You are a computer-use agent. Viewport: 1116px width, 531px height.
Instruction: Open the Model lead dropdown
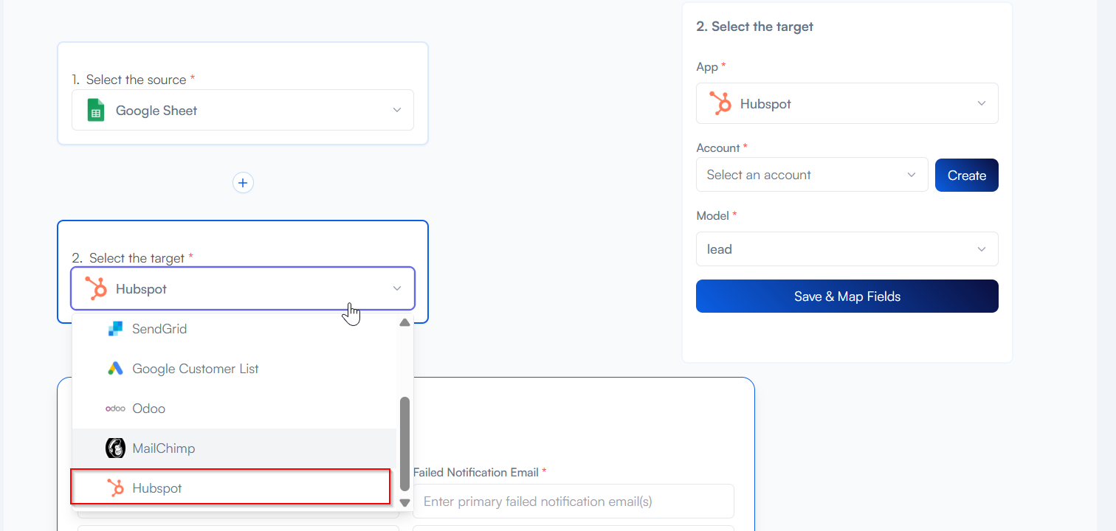pyautogui.click(x=847, y=249)
